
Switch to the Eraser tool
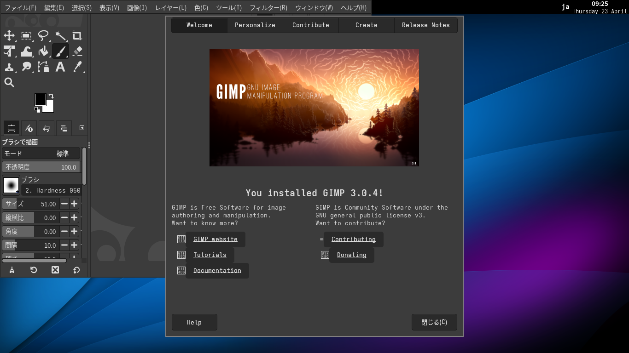77,51
